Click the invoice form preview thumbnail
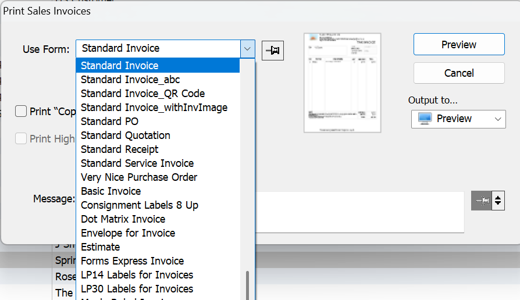The height and width of the screenshot is (300, 520). pyautogui.click(x=342, y=83)
